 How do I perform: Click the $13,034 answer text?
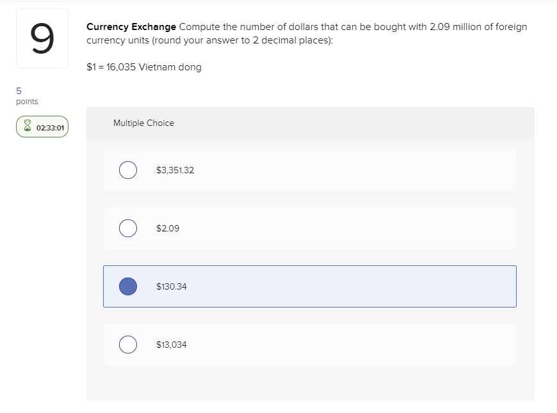click(x=172, y=345)
